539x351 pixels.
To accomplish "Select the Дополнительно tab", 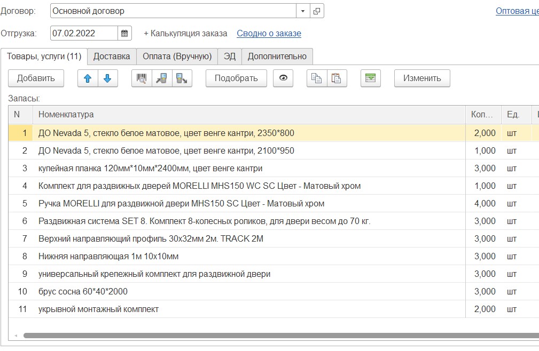I will (x=277, y=56).
